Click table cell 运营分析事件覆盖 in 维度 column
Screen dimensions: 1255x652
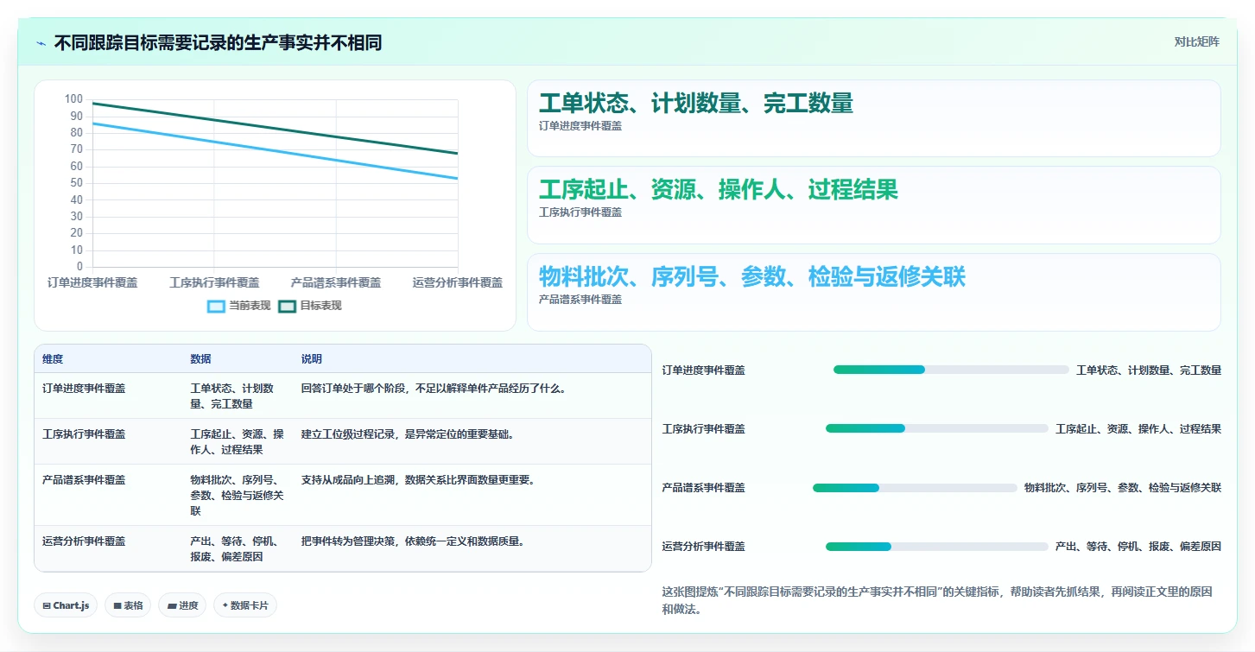(84, 541)
